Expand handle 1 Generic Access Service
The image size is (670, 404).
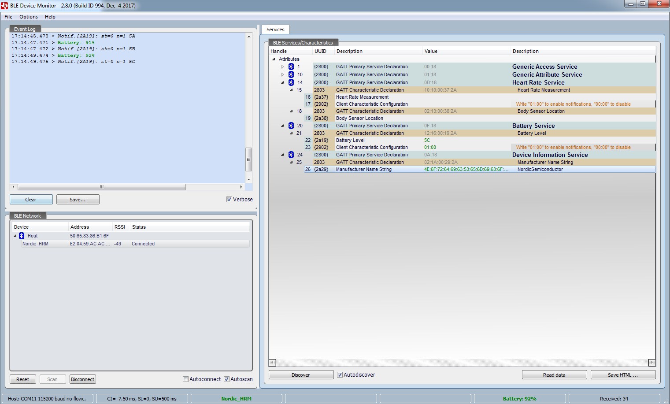pyautogui.click(x=282, y=67)
